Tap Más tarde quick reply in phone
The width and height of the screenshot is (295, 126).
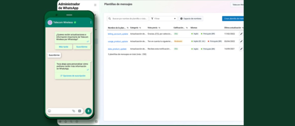64,47
